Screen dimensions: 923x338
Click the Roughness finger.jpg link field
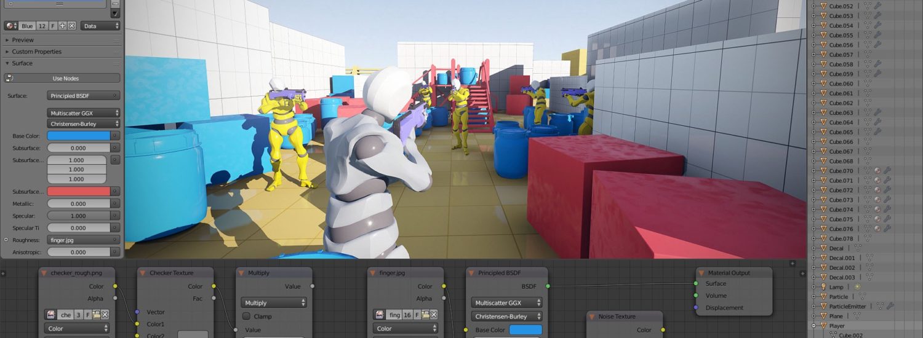(84, 240)
